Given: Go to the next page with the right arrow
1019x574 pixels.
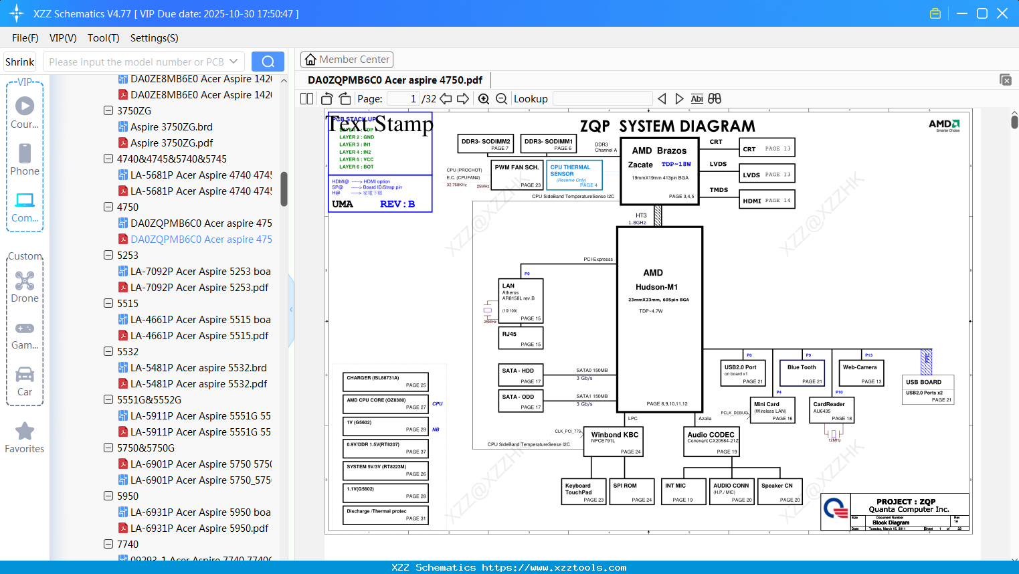Looking at the screenshot, I should coord(463,99).
